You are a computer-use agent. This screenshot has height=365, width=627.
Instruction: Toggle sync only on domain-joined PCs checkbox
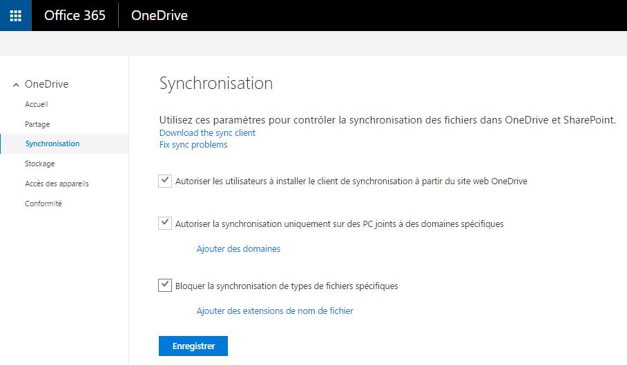coord(165,224)
